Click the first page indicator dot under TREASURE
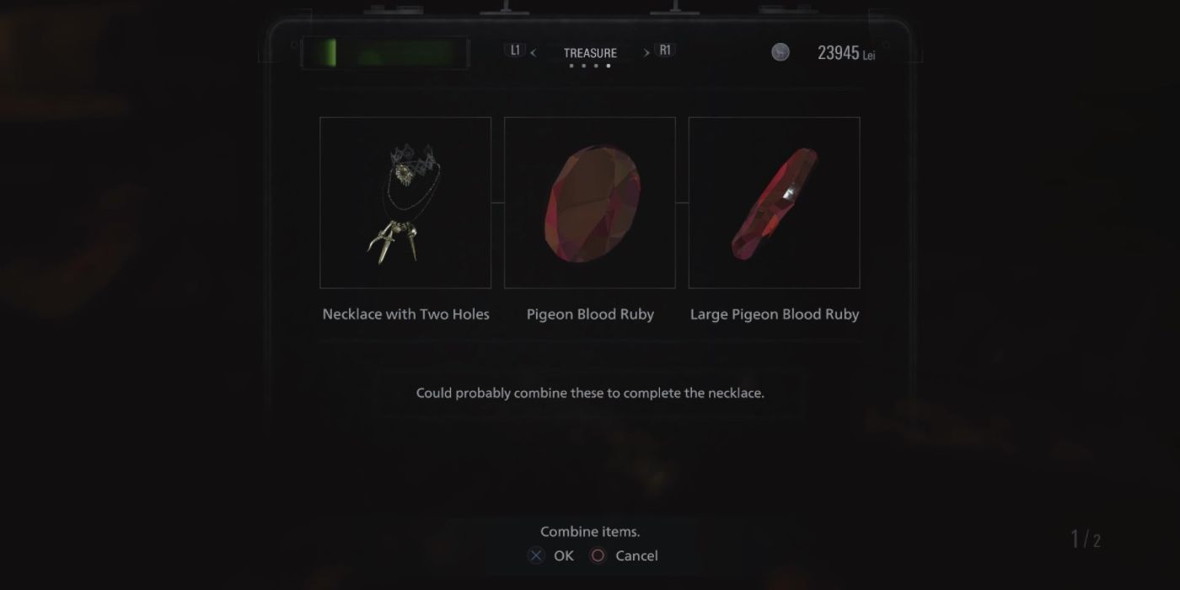Image resolution: width=1180 pixels, height=590 pixels. (571, 66)
